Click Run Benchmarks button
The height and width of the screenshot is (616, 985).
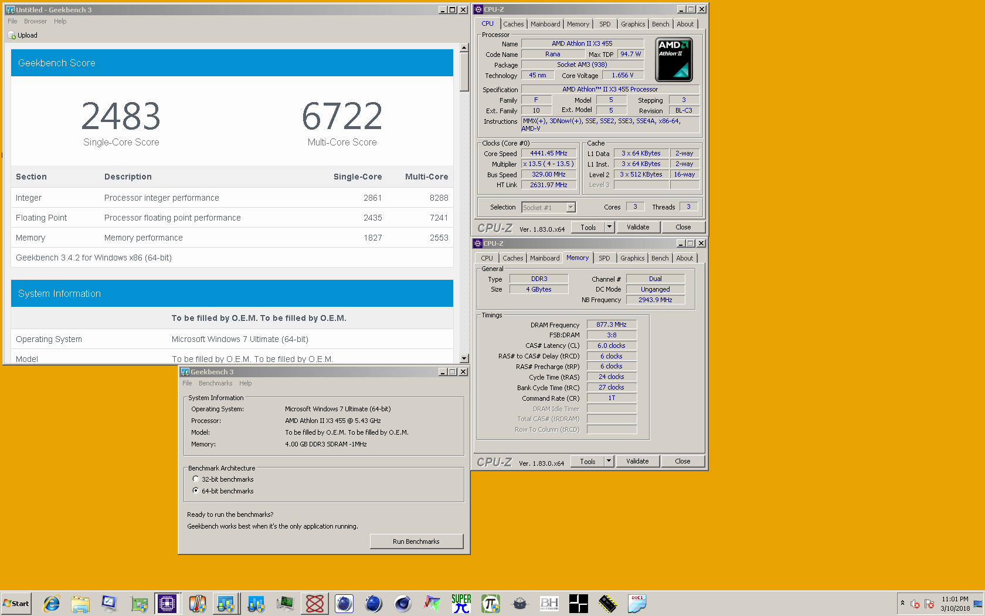416,541
